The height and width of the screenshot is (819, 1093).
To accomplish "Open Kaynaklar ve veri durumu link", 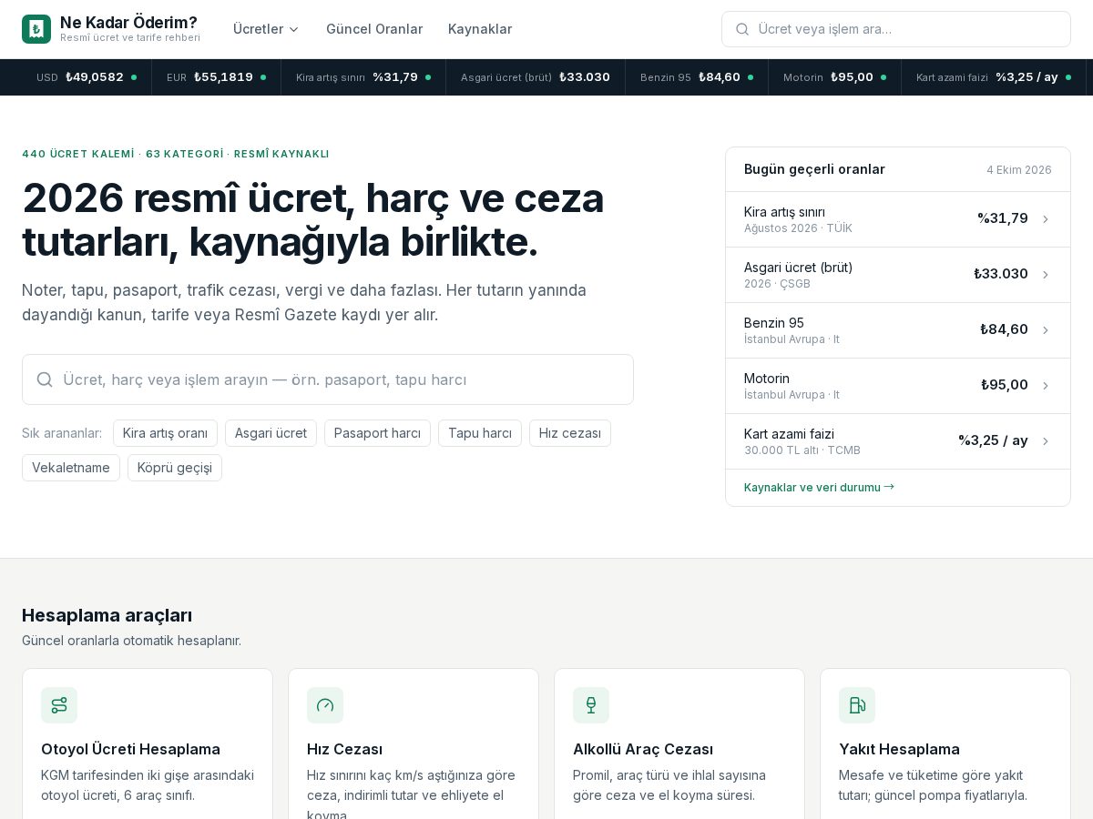I will coord(819,488).
